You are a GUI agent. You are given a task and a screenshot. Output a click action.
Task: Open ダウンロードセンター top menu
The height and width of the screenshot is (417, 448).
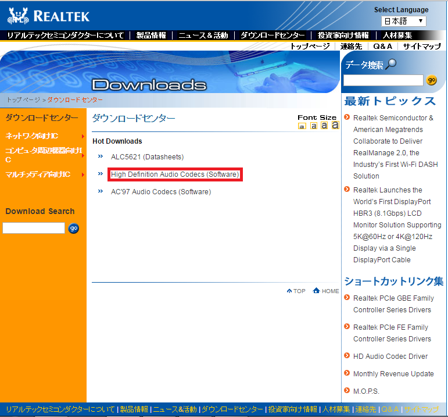click(273, 35)
